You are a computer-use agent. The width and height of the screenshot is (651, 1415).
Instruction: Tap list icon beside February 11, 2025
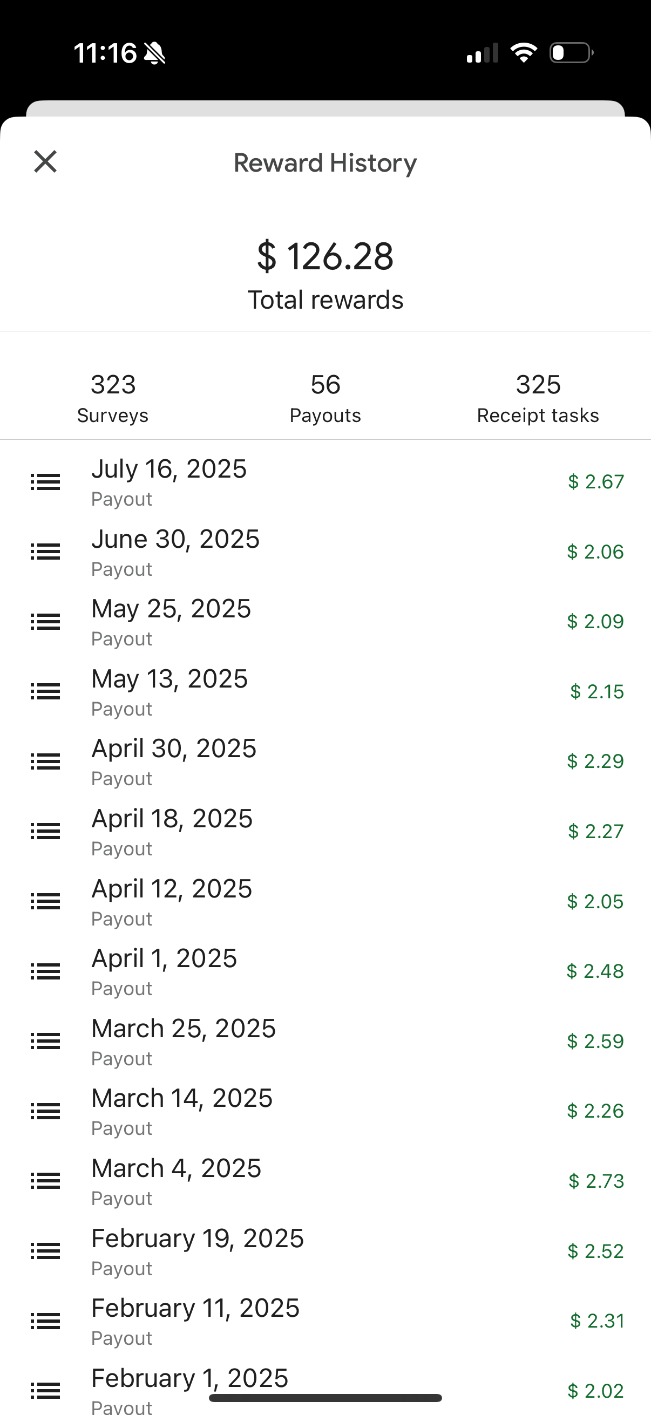point(45,1321)
